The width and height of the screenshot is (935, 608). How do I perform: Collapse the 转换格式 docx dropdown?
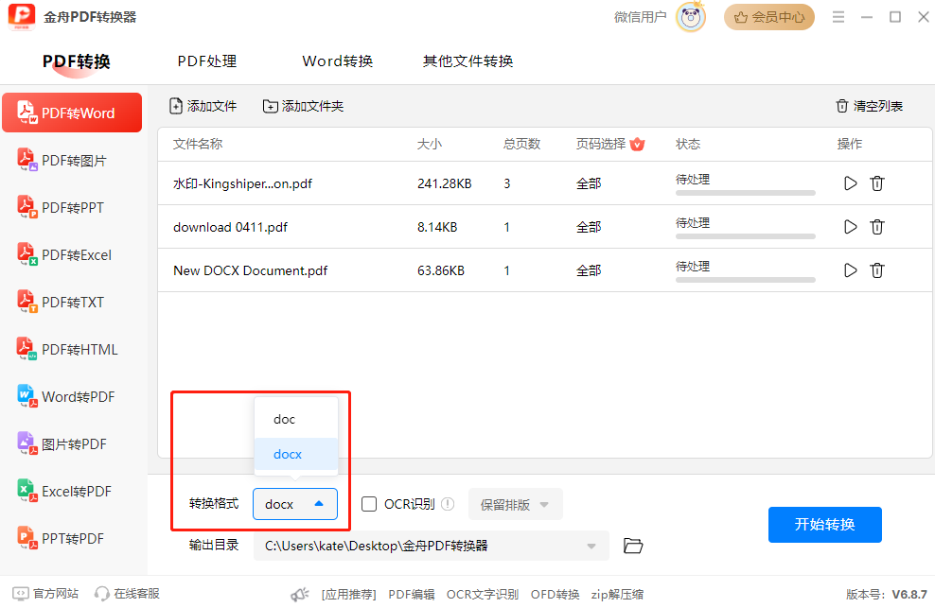click(295, 504)
